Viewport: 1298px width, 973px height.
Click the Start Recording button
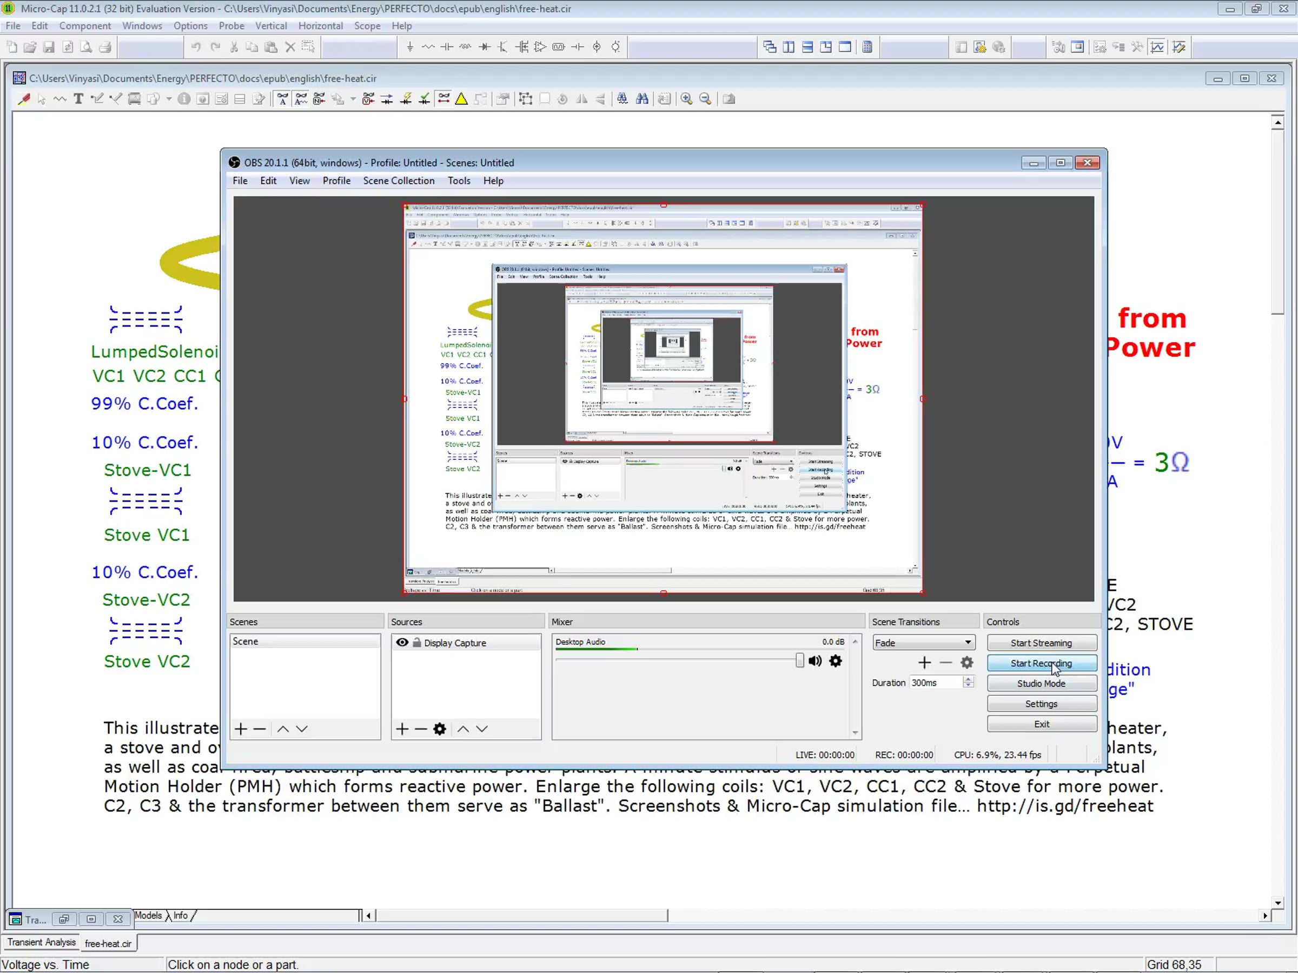(1041, 663)
